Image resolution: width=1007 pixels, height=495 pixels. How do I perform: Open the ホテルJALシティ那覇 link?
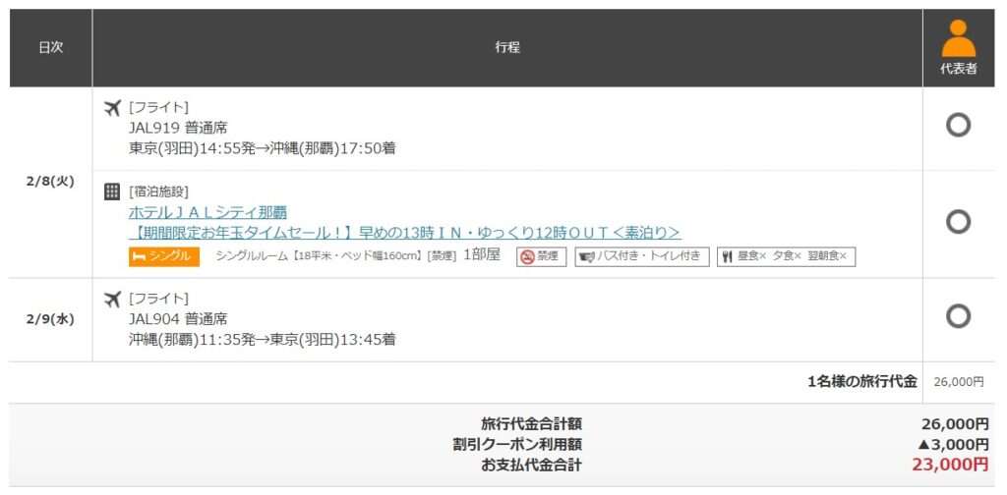click(207, 212)
